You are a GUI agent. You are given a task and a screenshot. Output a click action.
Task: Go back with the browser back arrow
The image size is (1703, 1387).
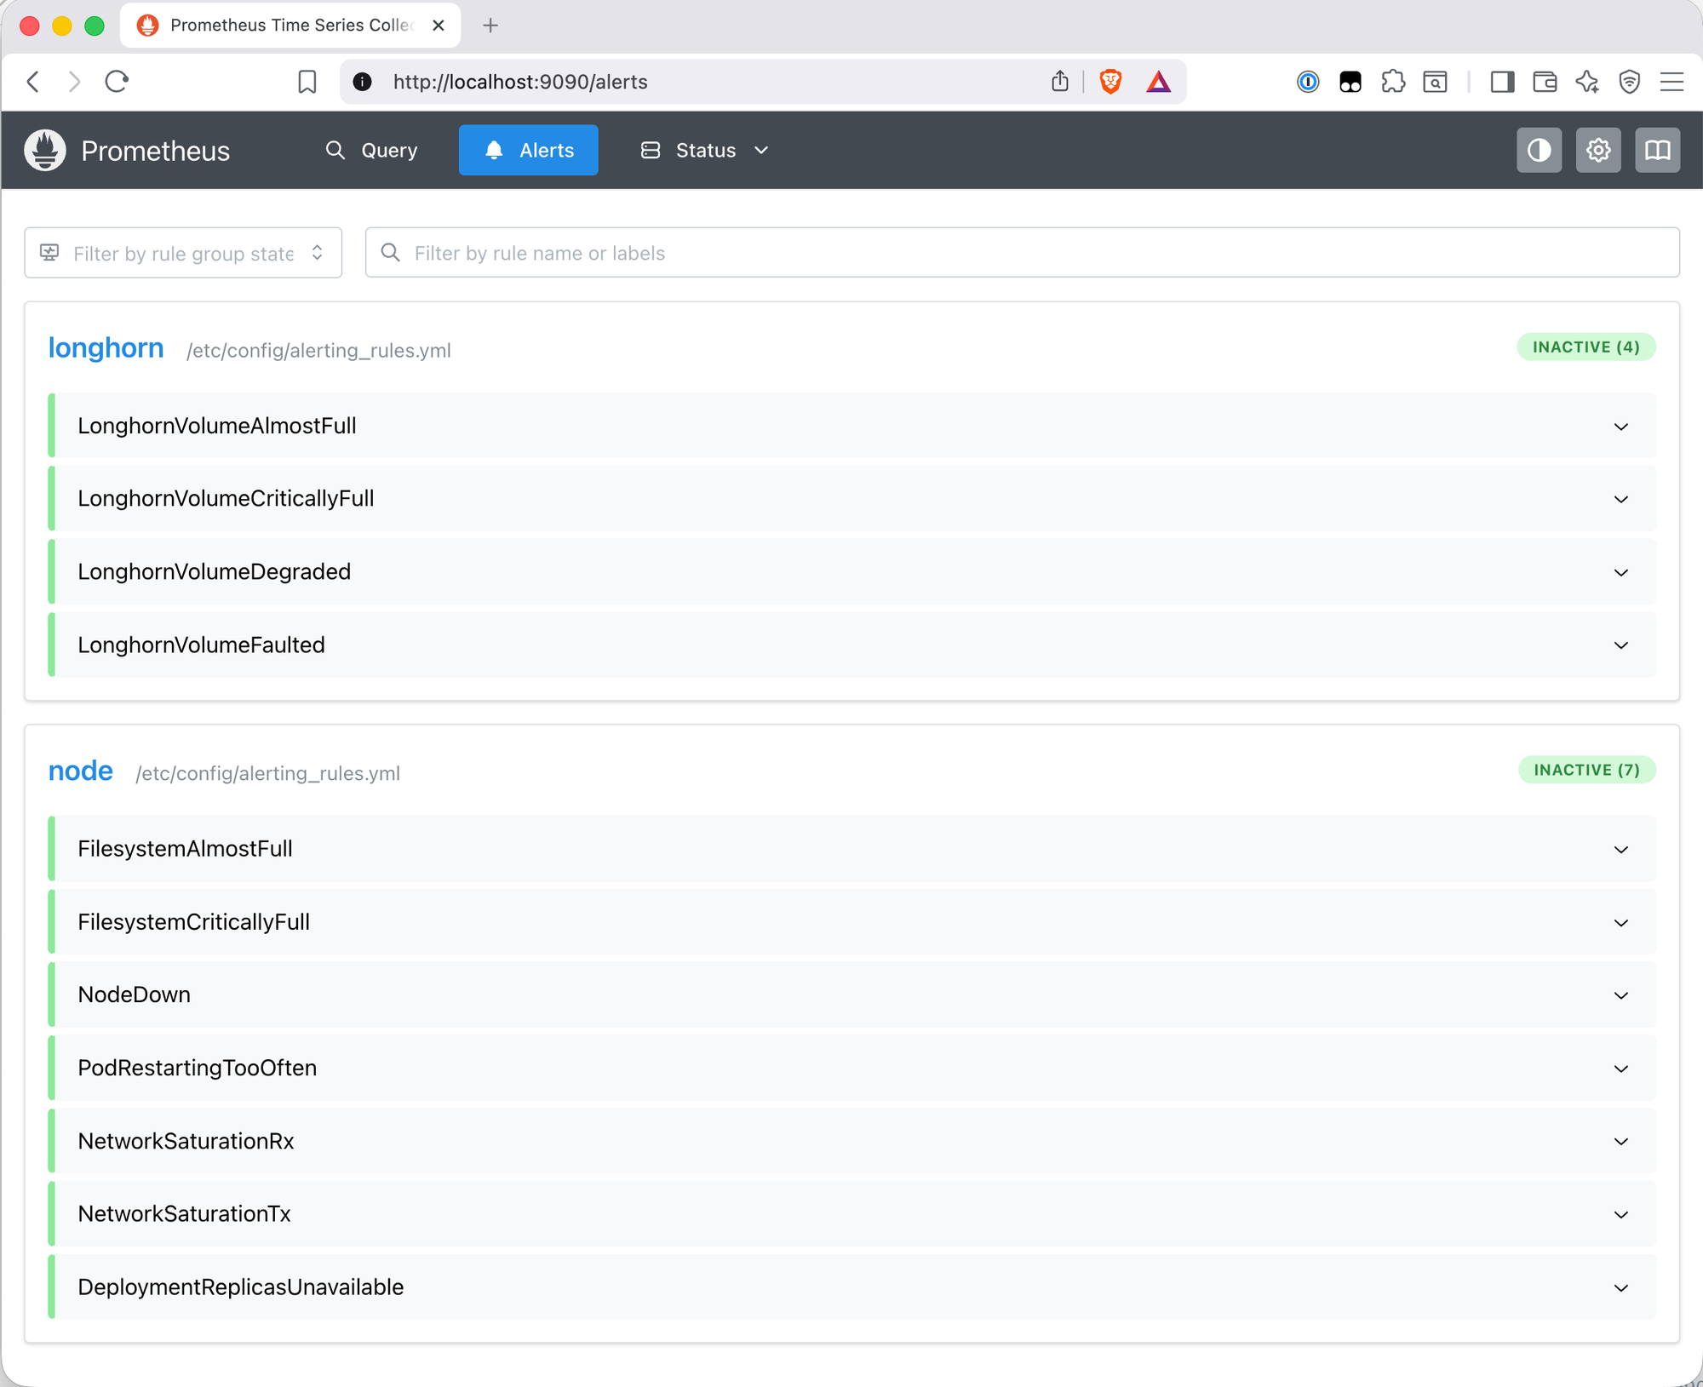click(33, 82)
